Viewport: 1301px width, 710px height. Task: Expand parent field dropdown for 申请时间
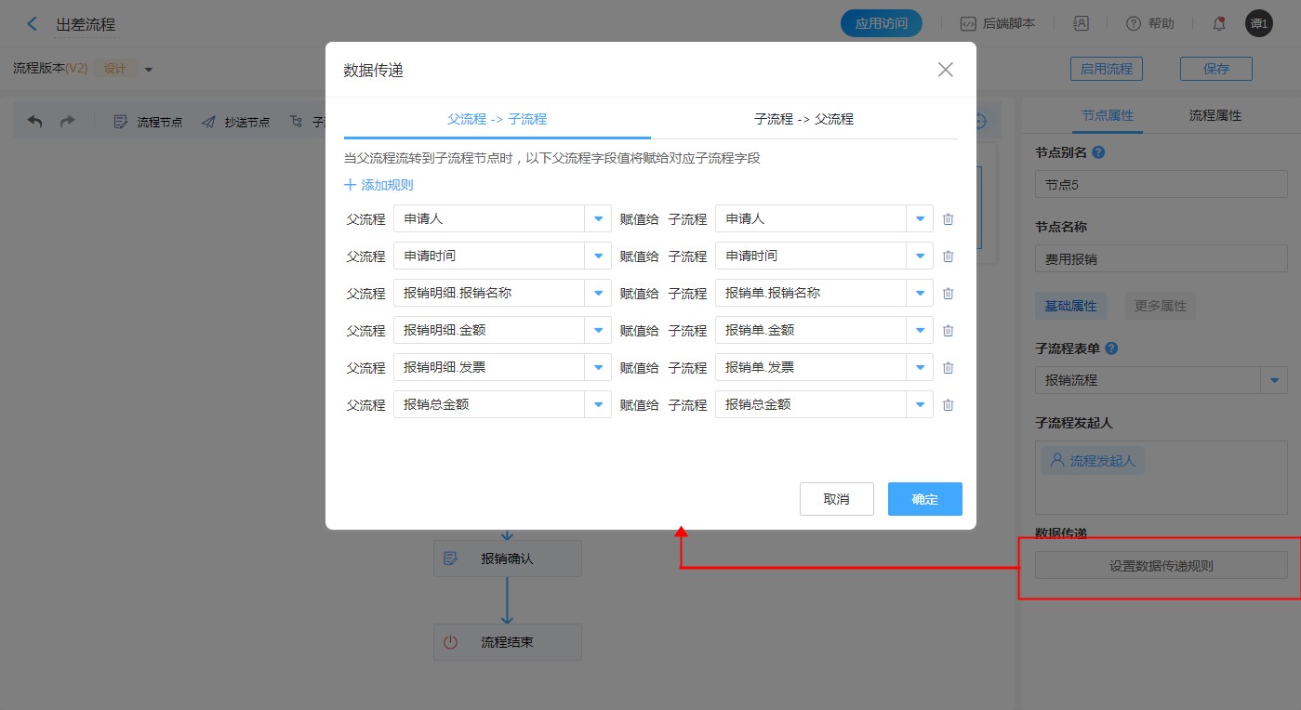[x=598, y=256]
